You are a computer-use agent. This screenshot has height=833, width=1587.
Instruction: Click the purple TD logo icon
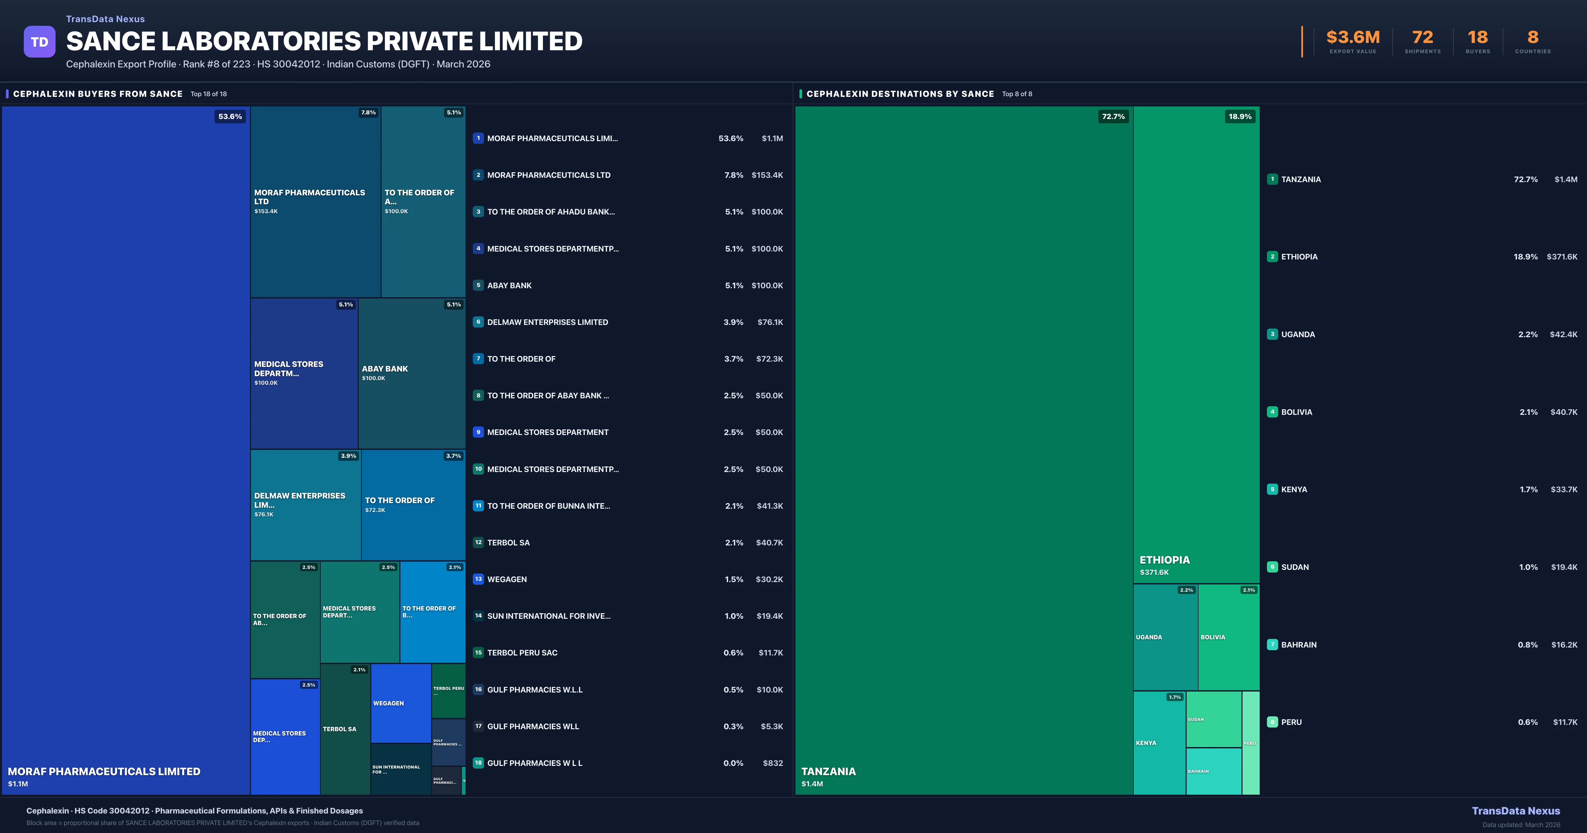pos(39,42)
